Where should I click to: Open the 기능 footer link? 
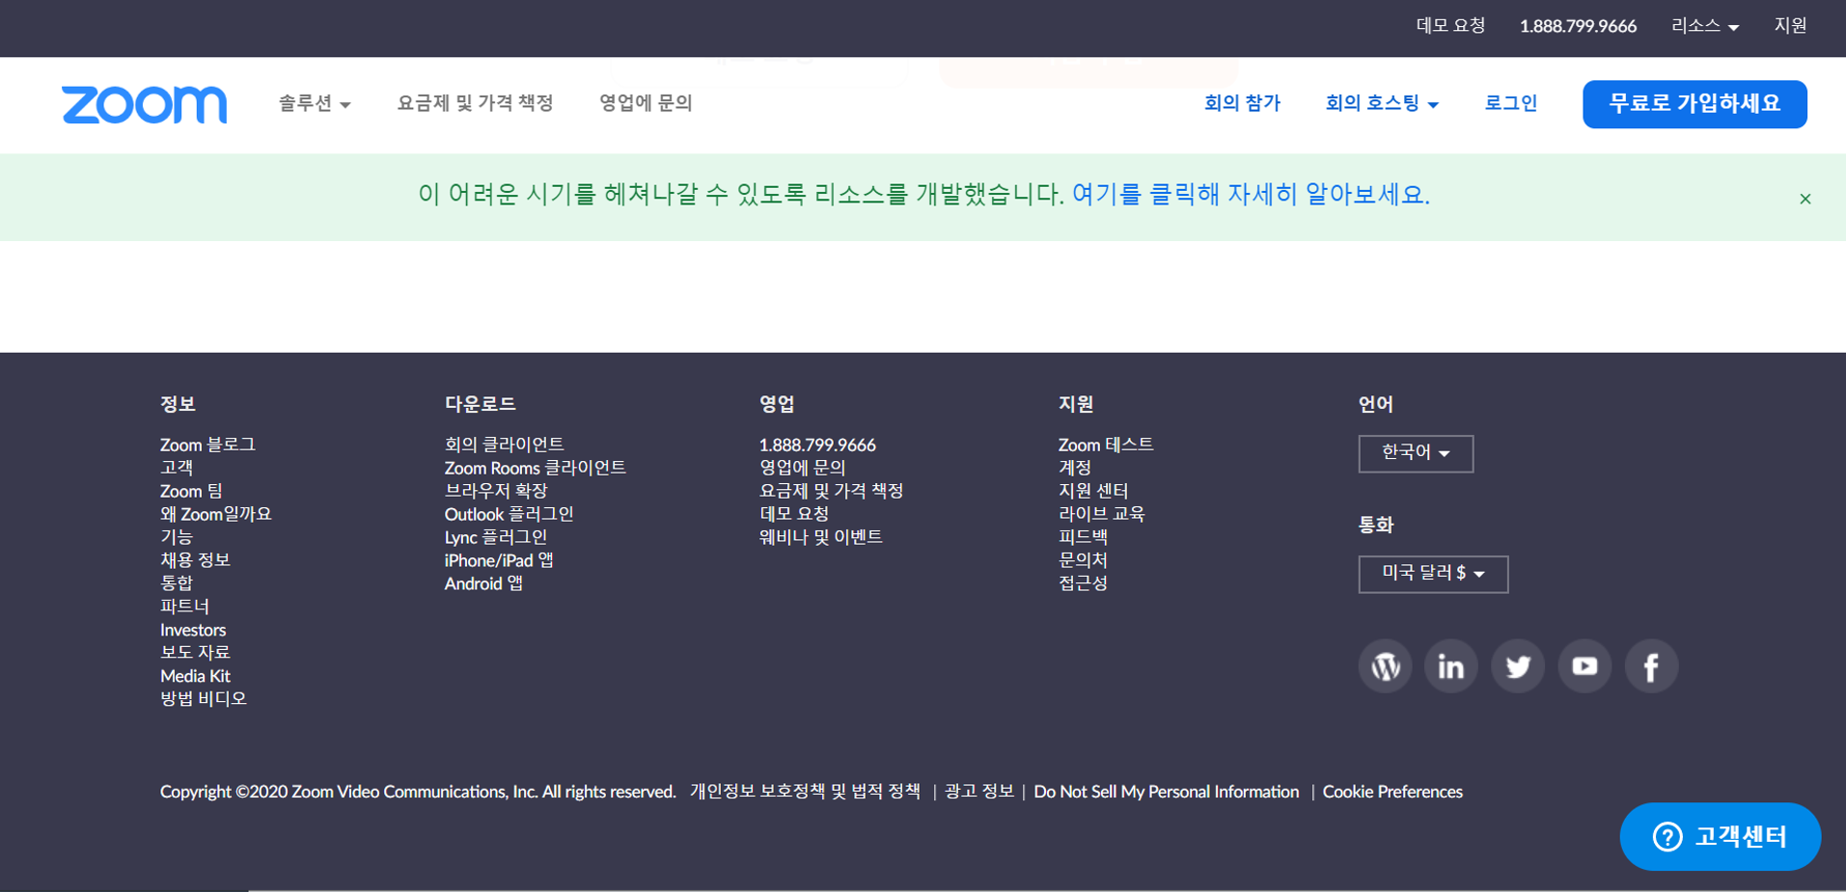tap(177, 537)
